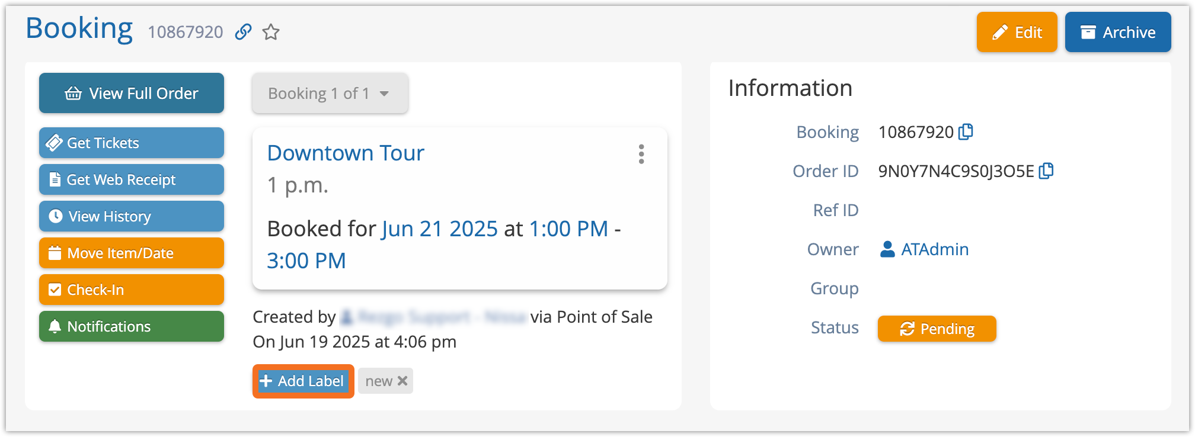Viewport: 1195px width, 437px height.
Task: Copy the booking number 10867920
Action: pos(966,131)
